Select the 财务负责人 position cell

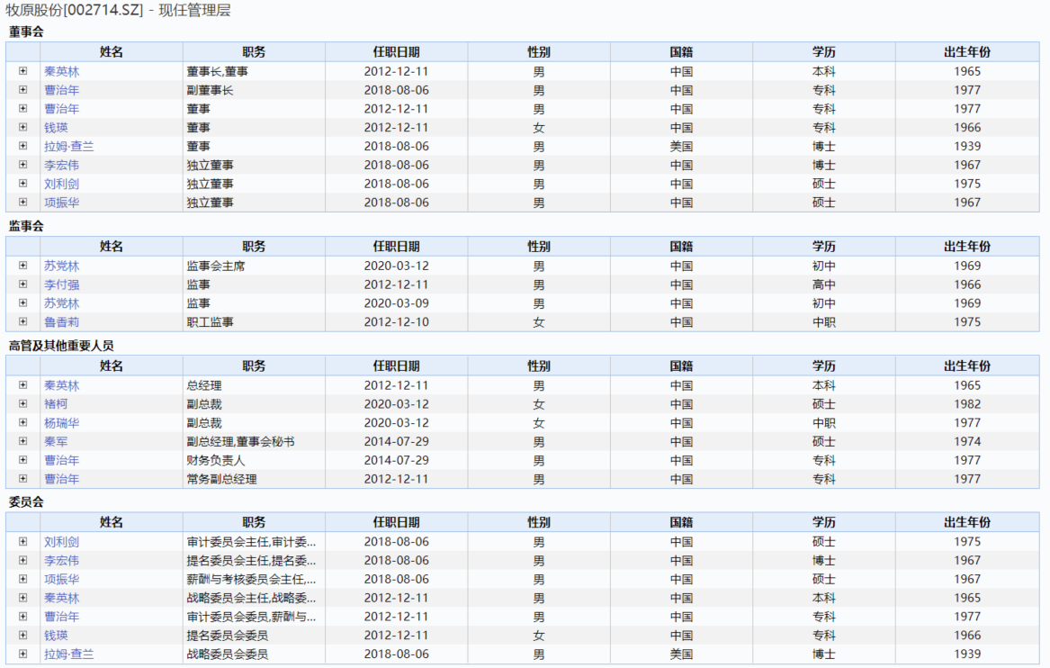(x=254, y=460)
